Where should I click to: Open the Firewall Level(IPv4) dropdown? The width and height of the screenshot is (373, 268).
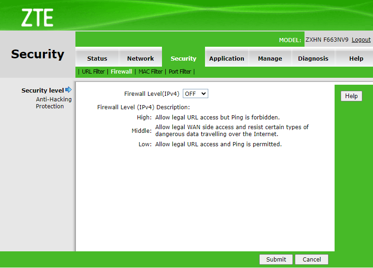click(x=195, y=93)
